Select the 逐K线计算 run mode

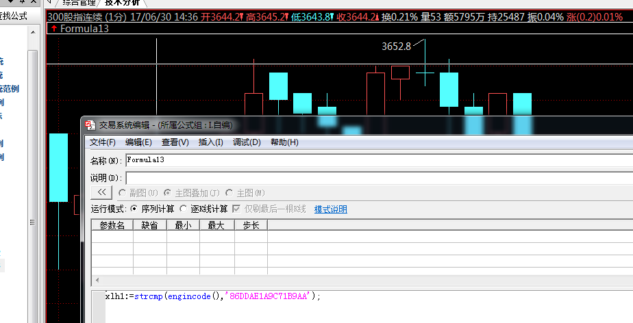click(x=184, y=209)
